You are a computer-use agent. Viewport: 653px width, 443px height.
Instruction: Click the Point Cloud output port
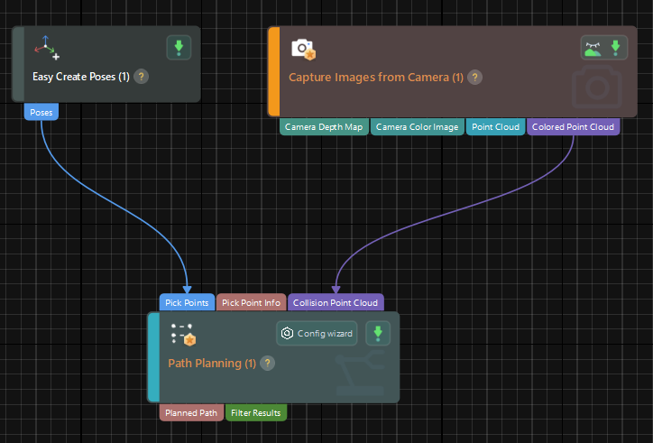(496, 127)
